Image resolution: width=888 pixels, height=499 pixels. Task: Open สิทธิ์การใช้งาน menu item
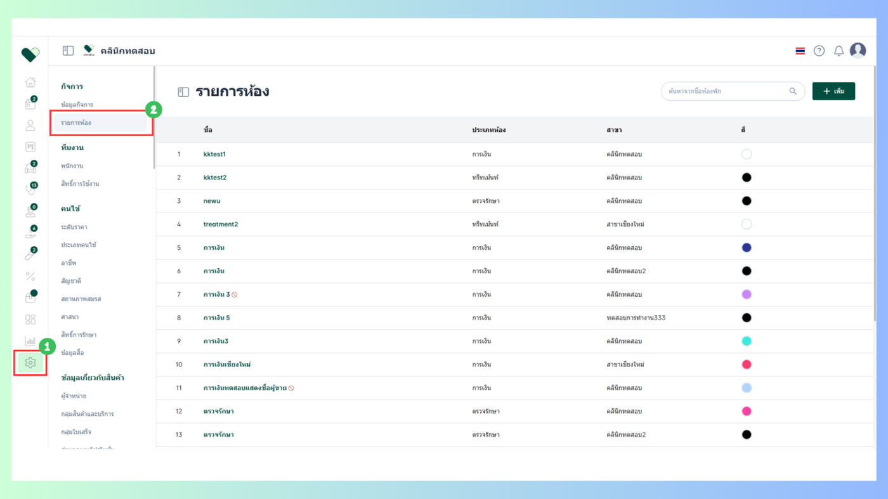[80, 184]
